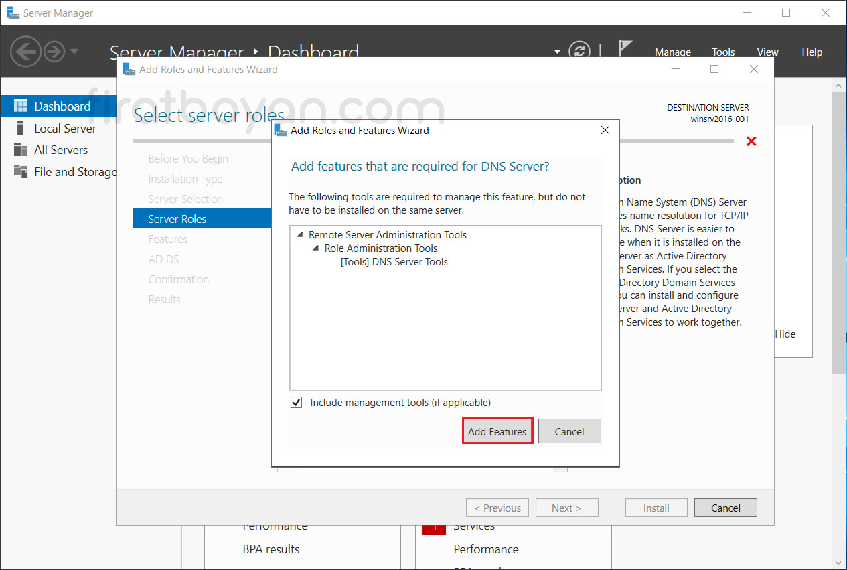Viewport: 847px width, 570px height.
Task: Click the All Servers icon
Action: (x=21, y=150)
